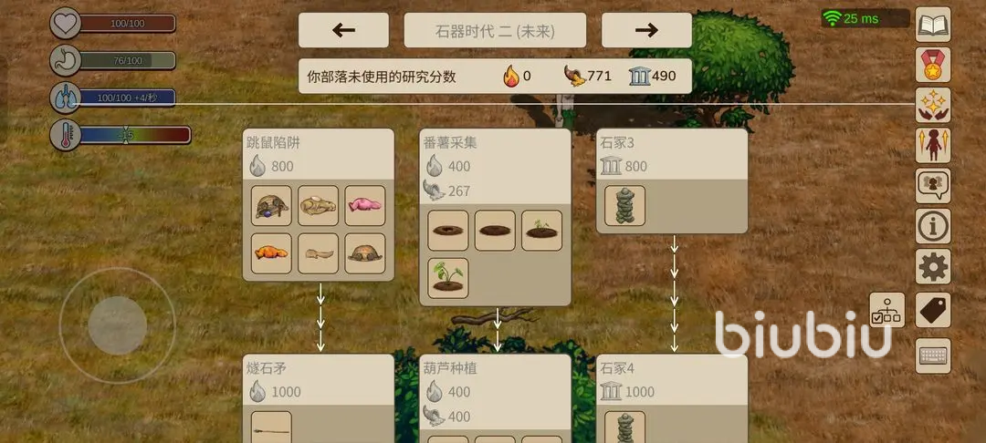This screenshot has width=986, height=443.
Task: Tap the virtual joystick knob
Action: point(118,325)
